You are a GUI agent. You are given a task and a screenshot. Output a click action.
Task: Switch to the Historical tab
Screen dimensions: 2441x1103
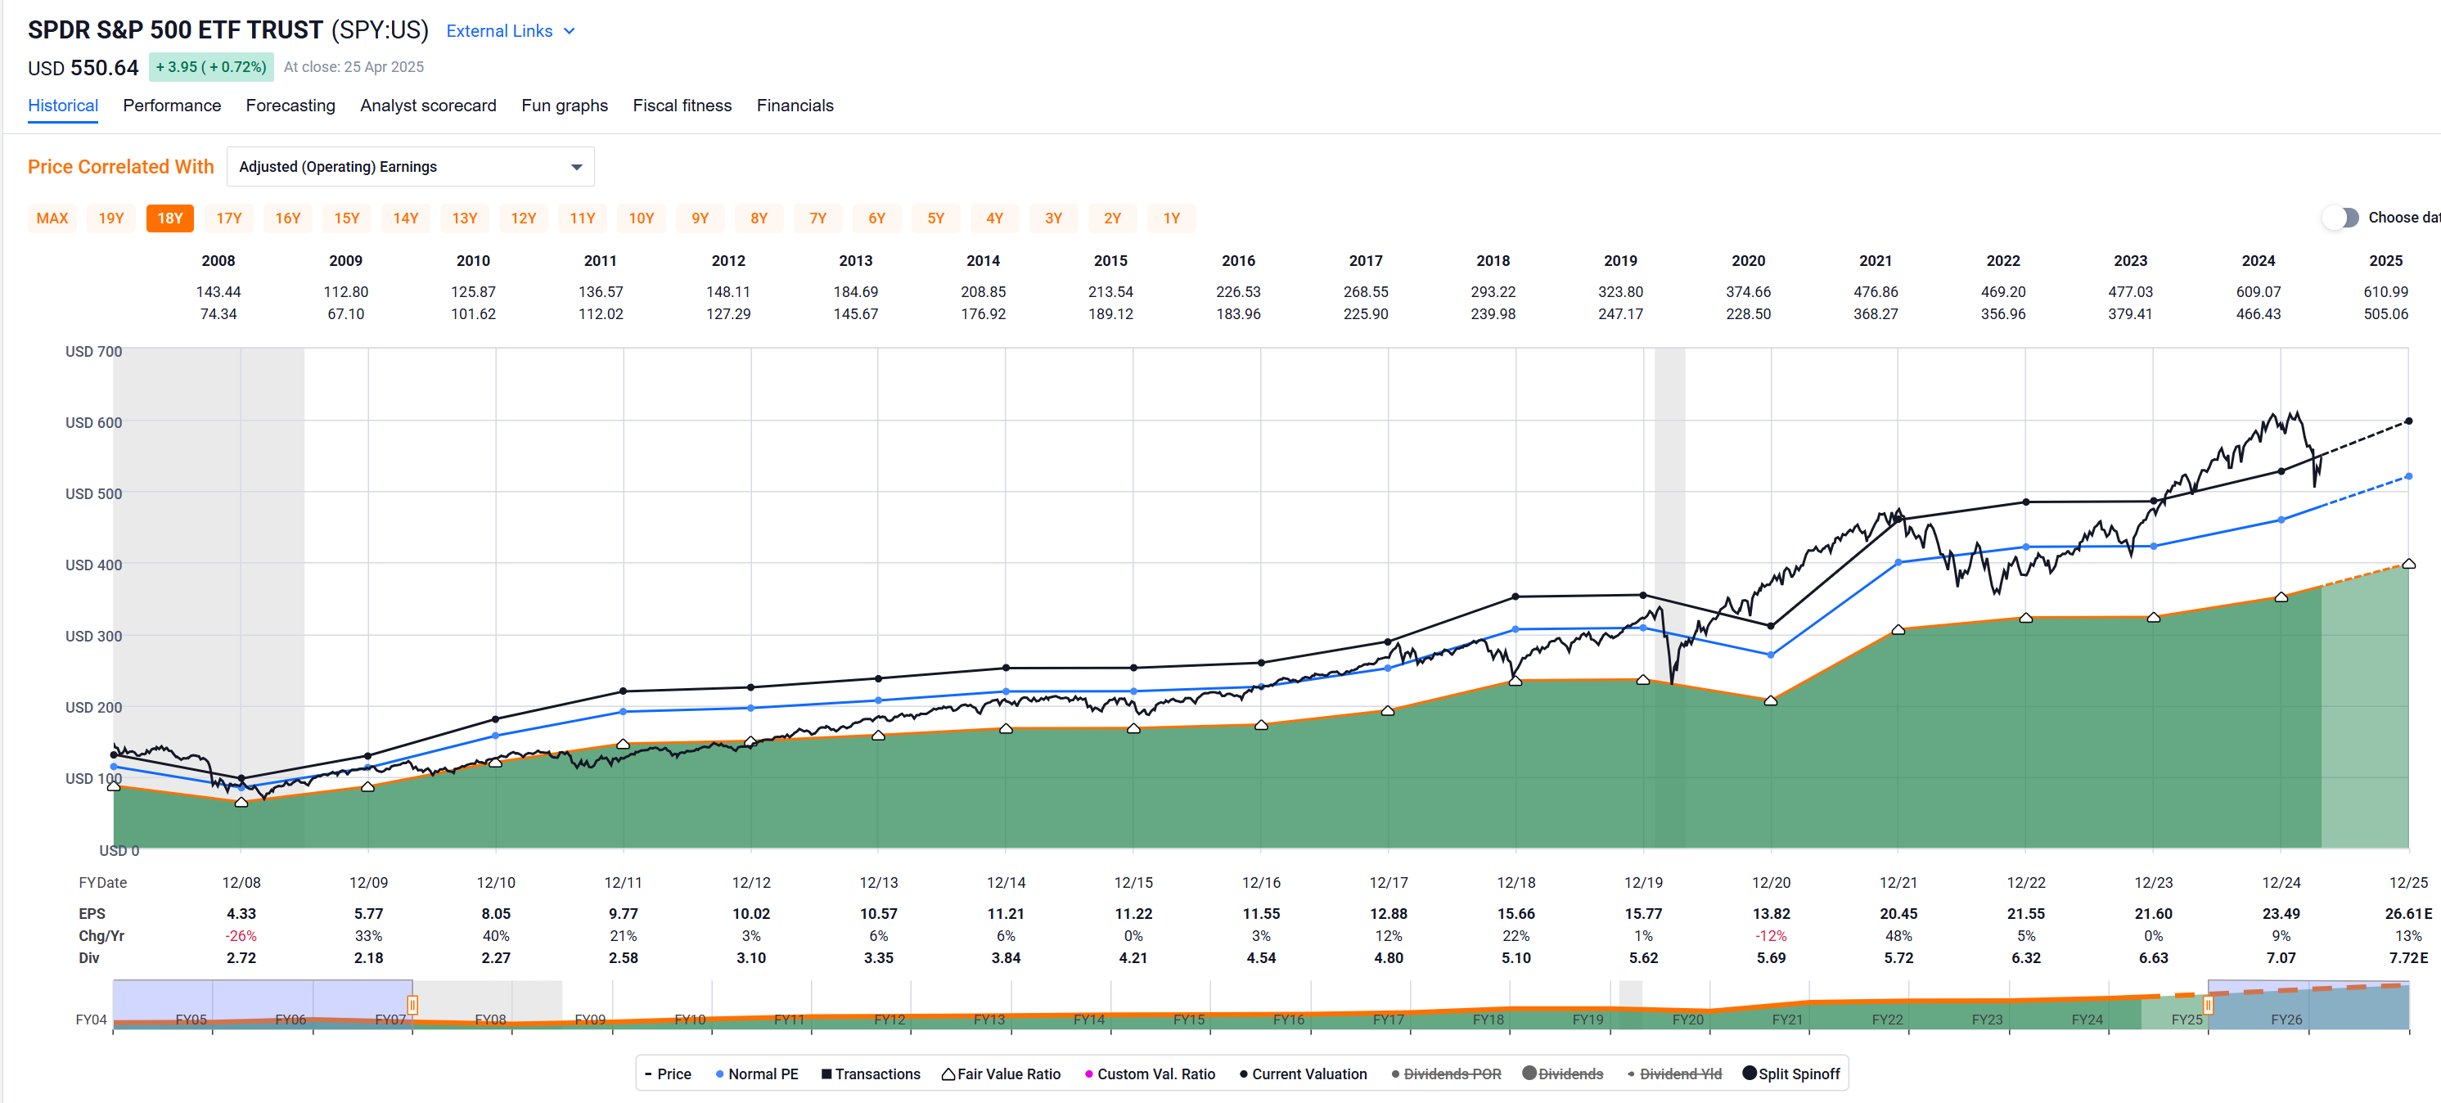tap(62, 106)
